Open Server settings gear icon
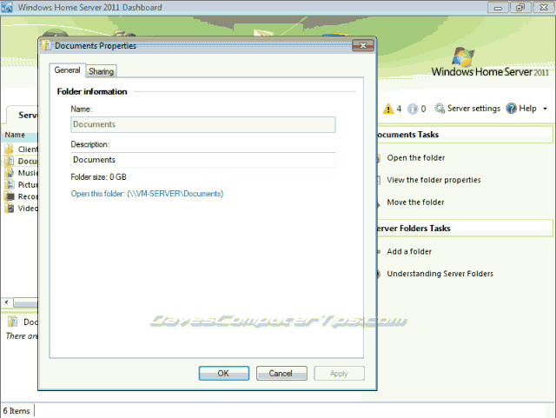This screenshot has height=418, width=556. click(x=440, y=109)
